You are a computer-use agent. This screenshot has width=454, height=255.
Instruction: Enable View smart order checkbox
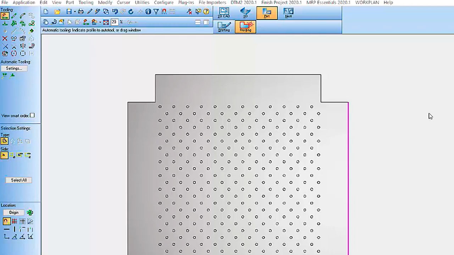click(32, 115)
